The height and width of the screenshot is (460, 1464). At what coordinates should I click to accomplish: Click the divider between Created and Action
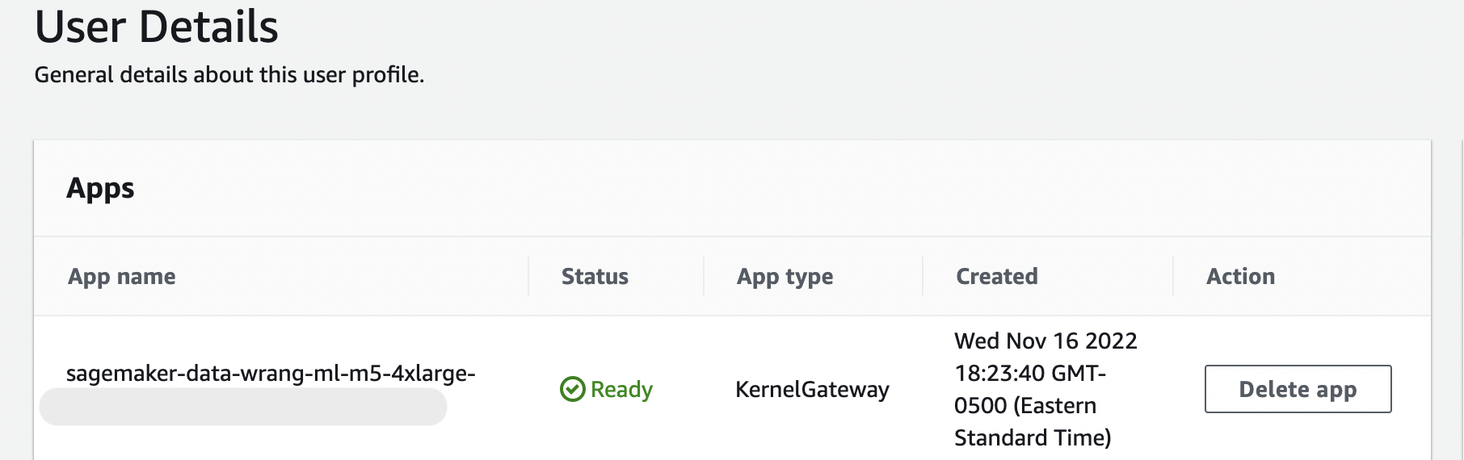coord(1173,276)
